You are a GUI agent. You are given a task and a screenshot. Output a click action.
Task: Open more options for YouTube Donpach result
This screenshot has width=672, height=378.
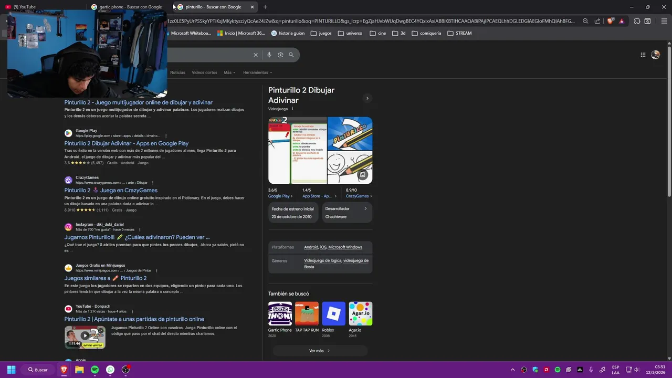point(132,311)
